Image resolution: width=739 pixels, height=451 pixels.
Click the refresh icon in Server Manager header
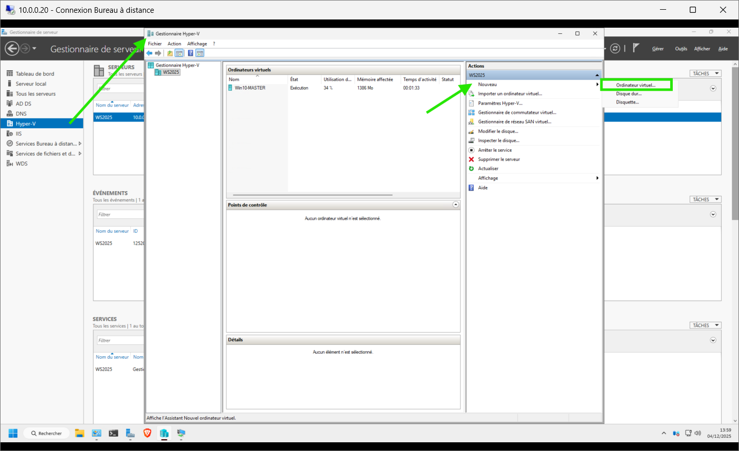[615, 49]
